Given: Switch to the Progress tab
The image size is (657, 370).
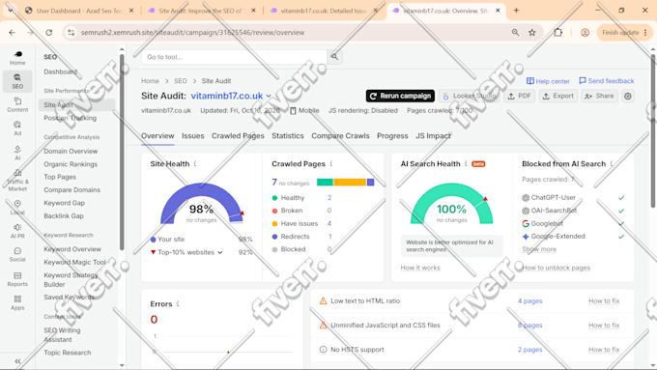Looking at the screenshot, I should 392,136.
